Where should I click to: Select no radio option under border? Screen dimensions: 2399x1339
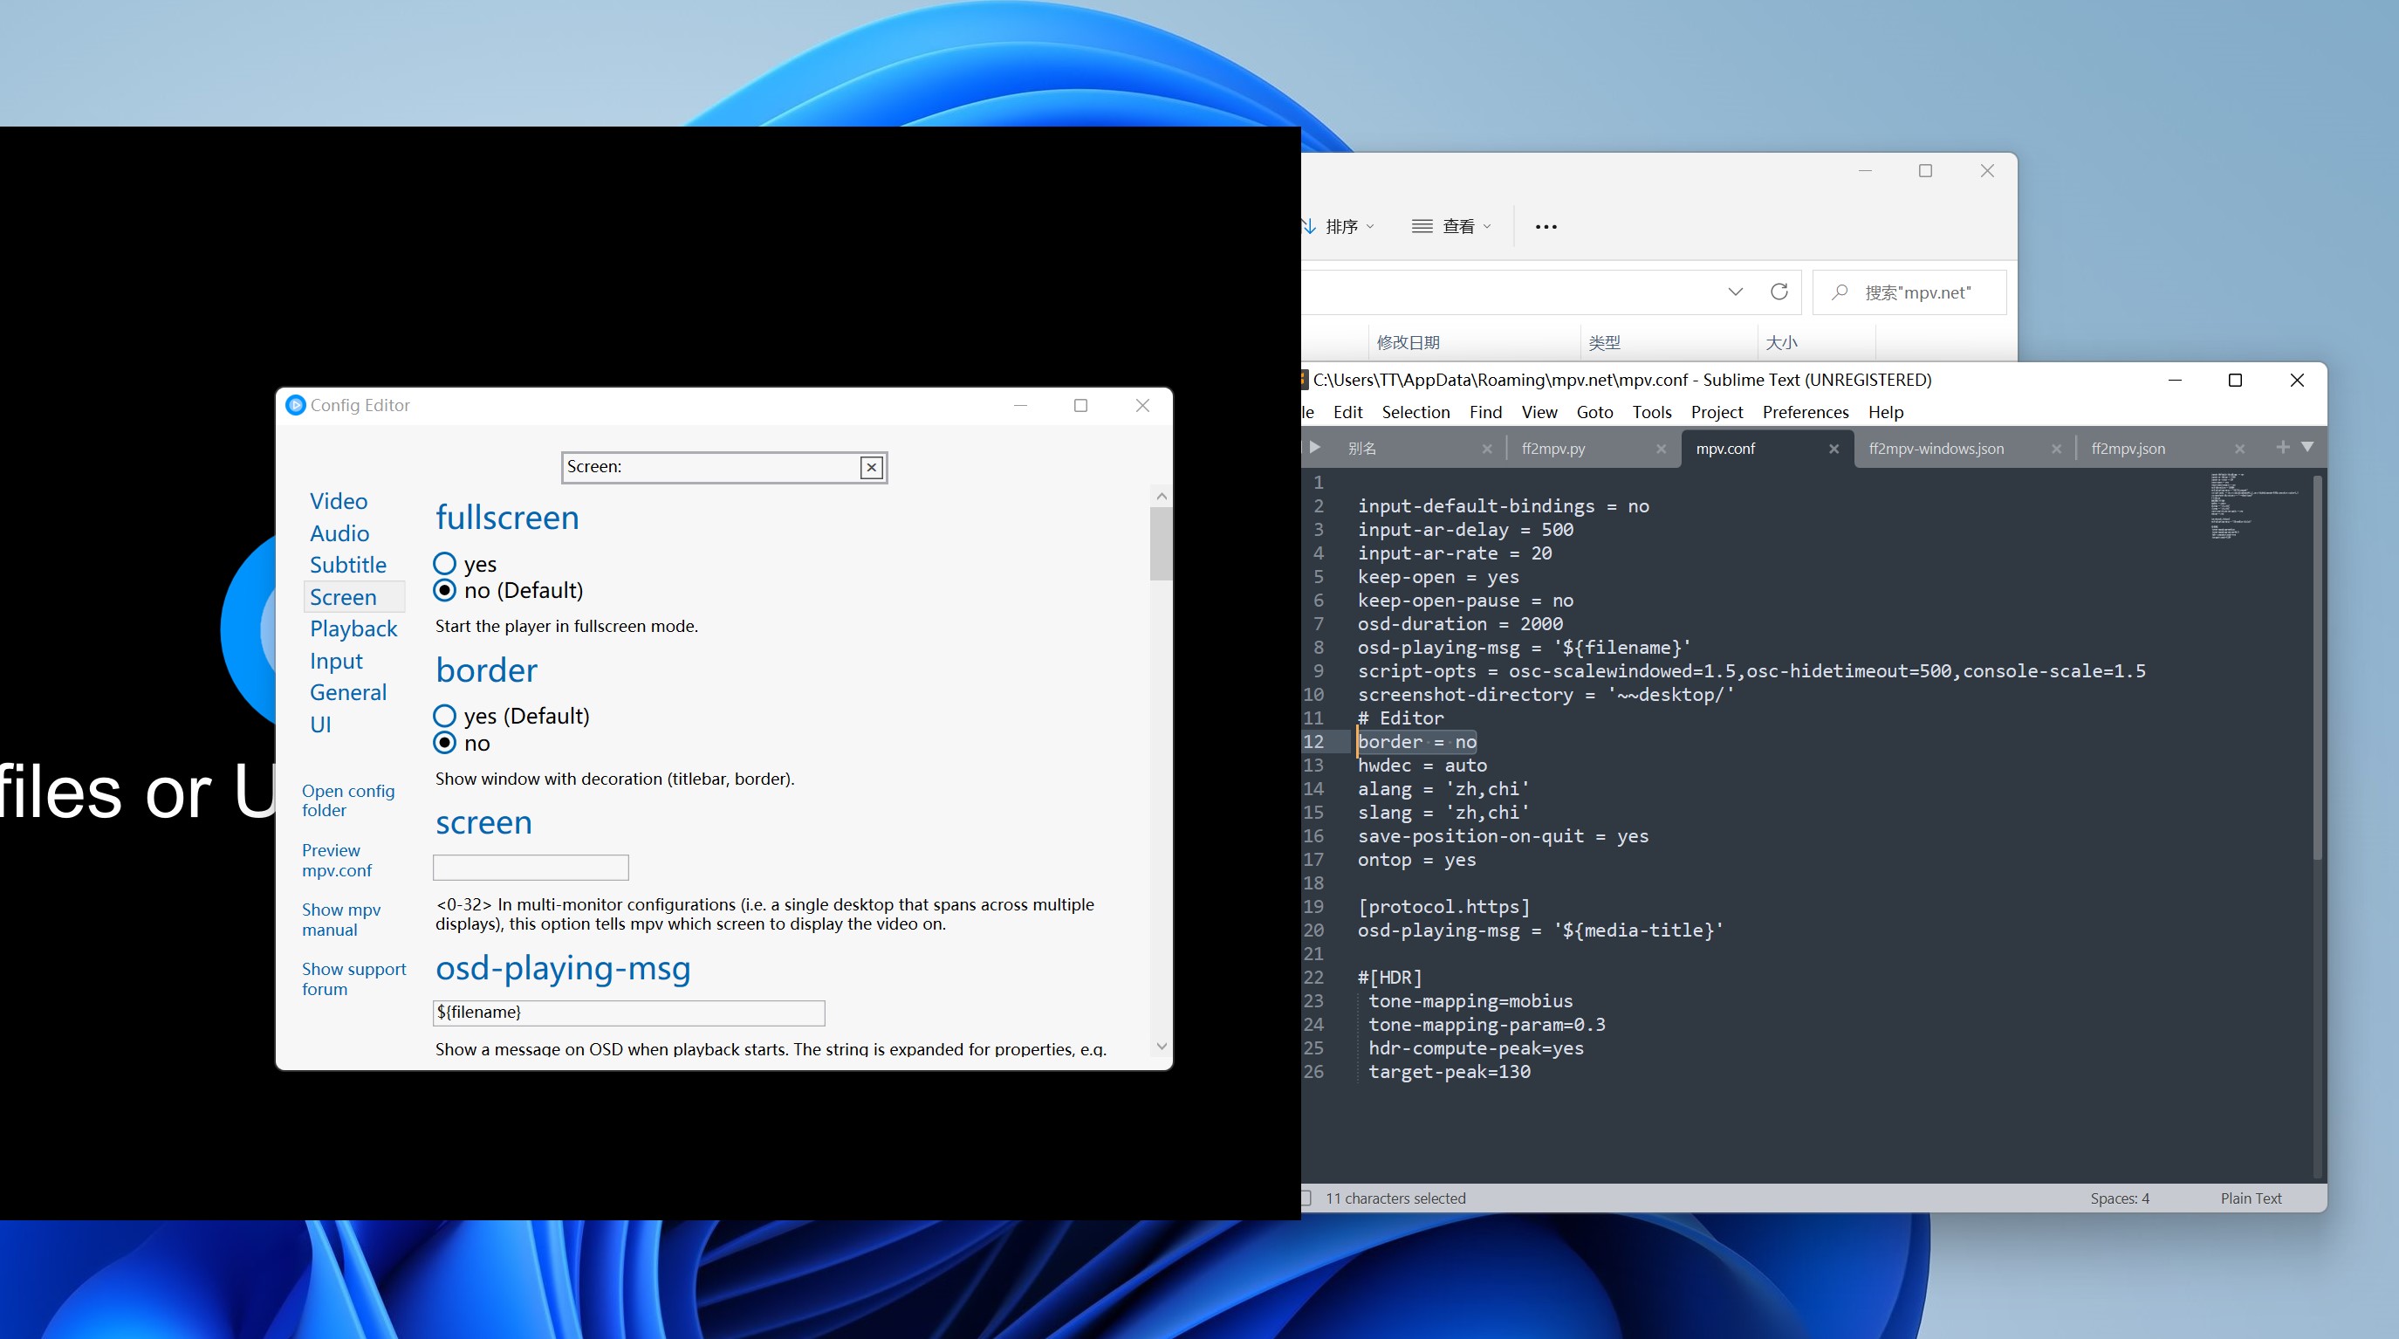coord(445,743)
